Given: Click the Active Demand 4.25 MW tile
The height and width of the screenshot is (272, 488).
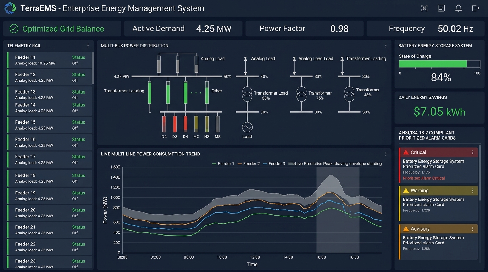Looking at the screenshot, I should 183,29.
